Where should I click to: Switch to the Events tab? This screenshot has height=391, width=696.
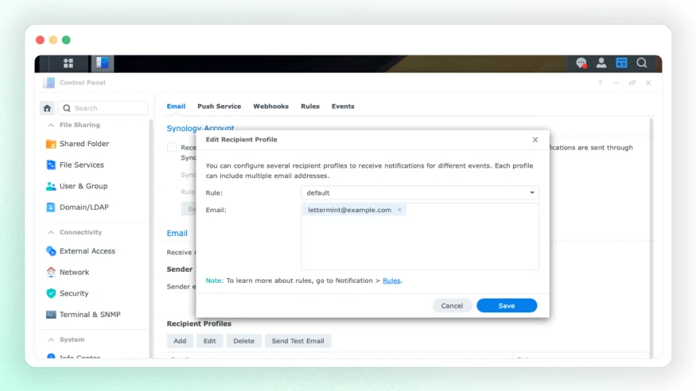point(343,106)
